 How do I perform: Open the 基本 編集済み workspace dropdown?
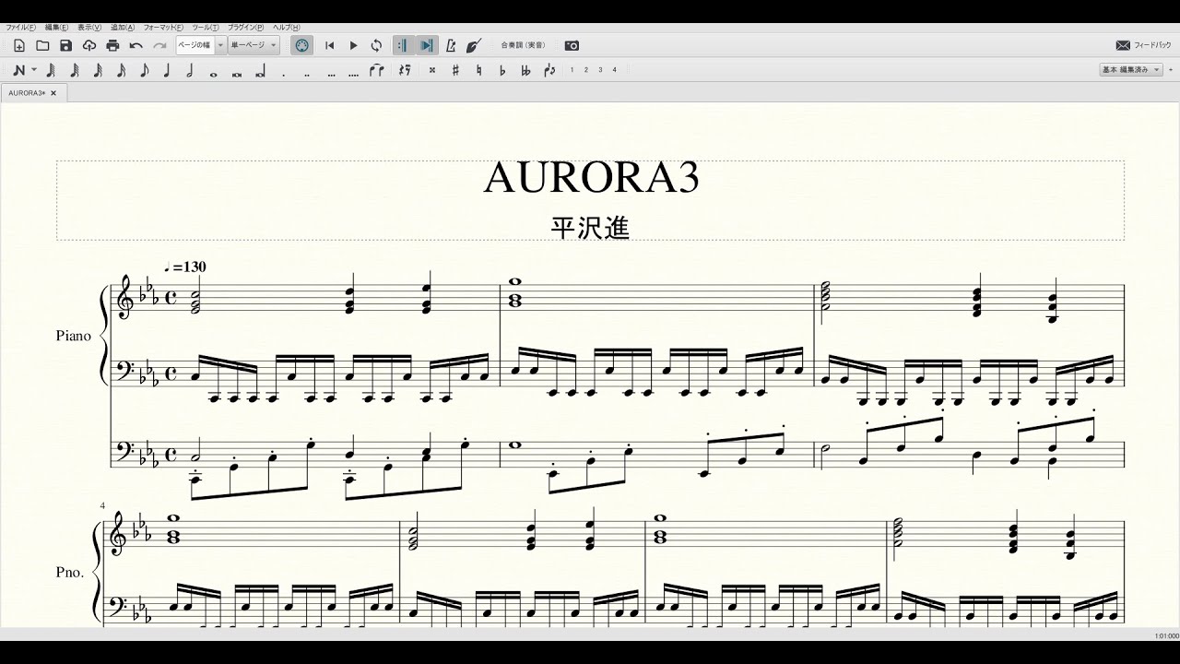coord(1130,70)
